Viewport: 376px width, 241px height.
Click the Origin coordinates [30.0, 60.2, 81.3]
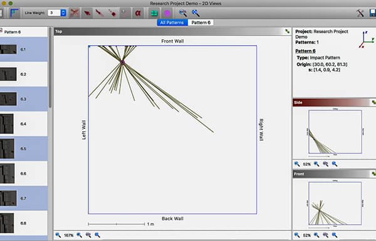point(330,64)
